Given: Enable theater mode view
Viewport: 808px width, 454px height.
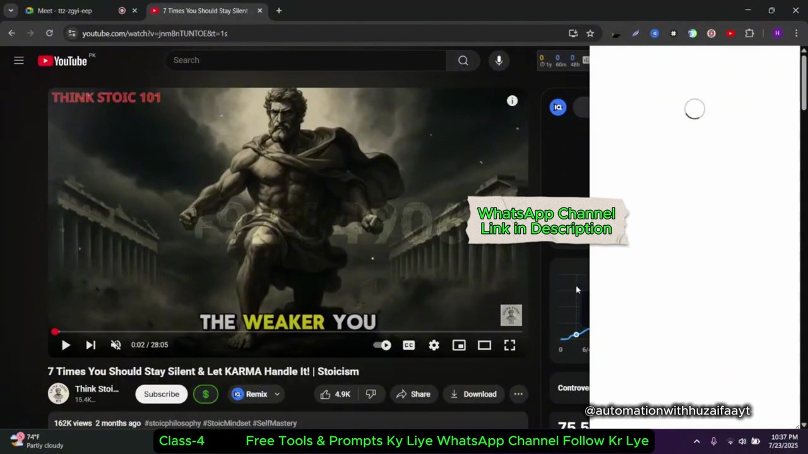Looking at the screenshot, I should pyautogui.click(x=484, y=345).
